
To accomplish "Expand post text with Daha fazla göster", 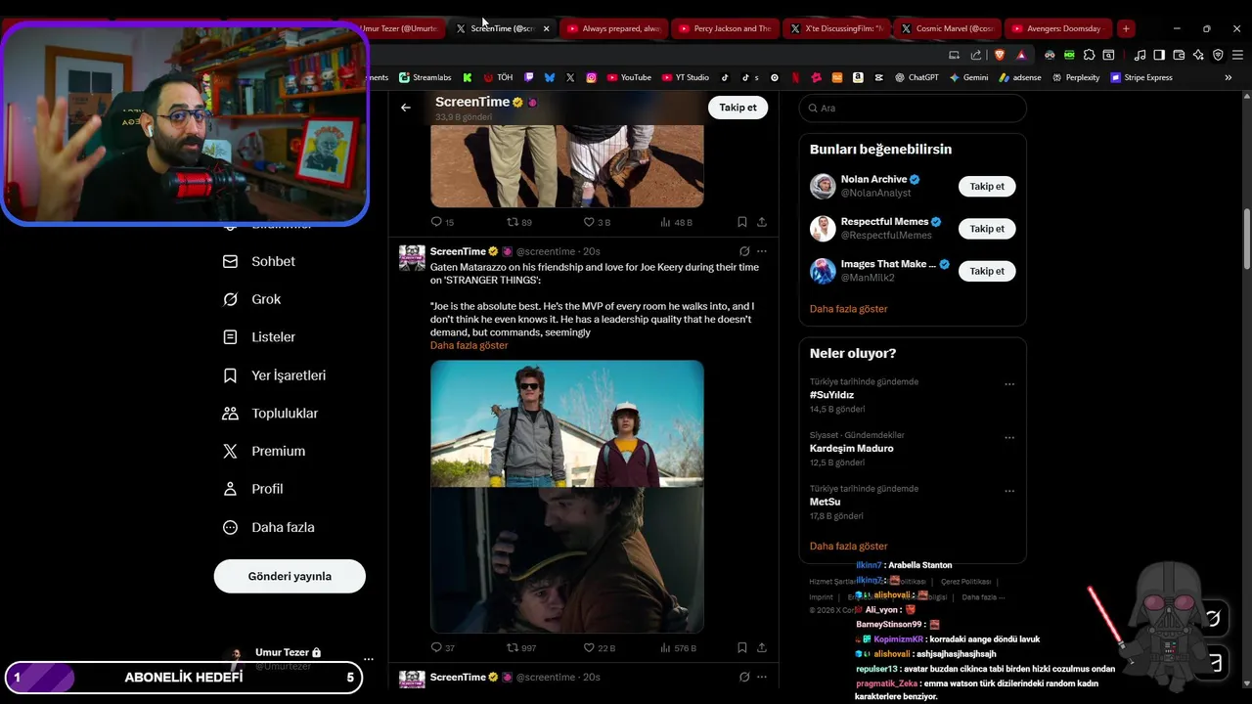I will tap(469, 345).
